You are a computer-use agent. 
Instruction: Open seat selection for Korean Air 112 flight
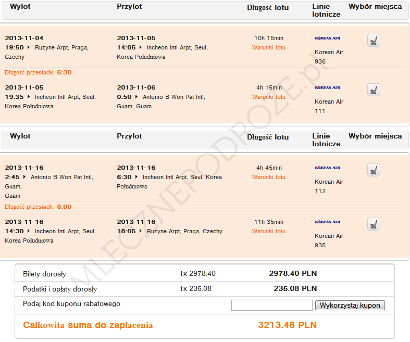374,170
